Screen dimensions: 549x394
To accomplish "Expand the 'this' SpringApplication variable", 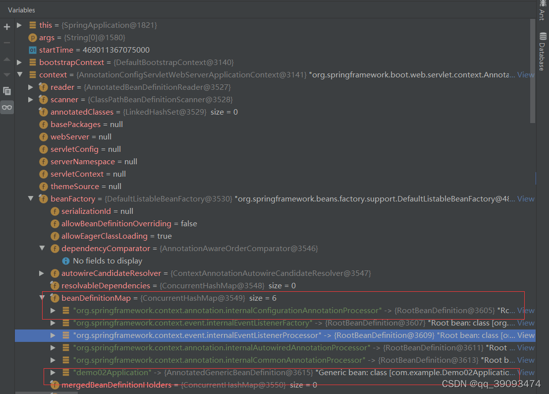I will point(19,25).
